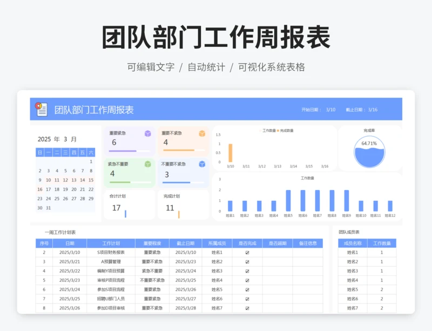Select the 所属成员 column header
This screenshot has height=331, width=432.
tap(217, 244)
